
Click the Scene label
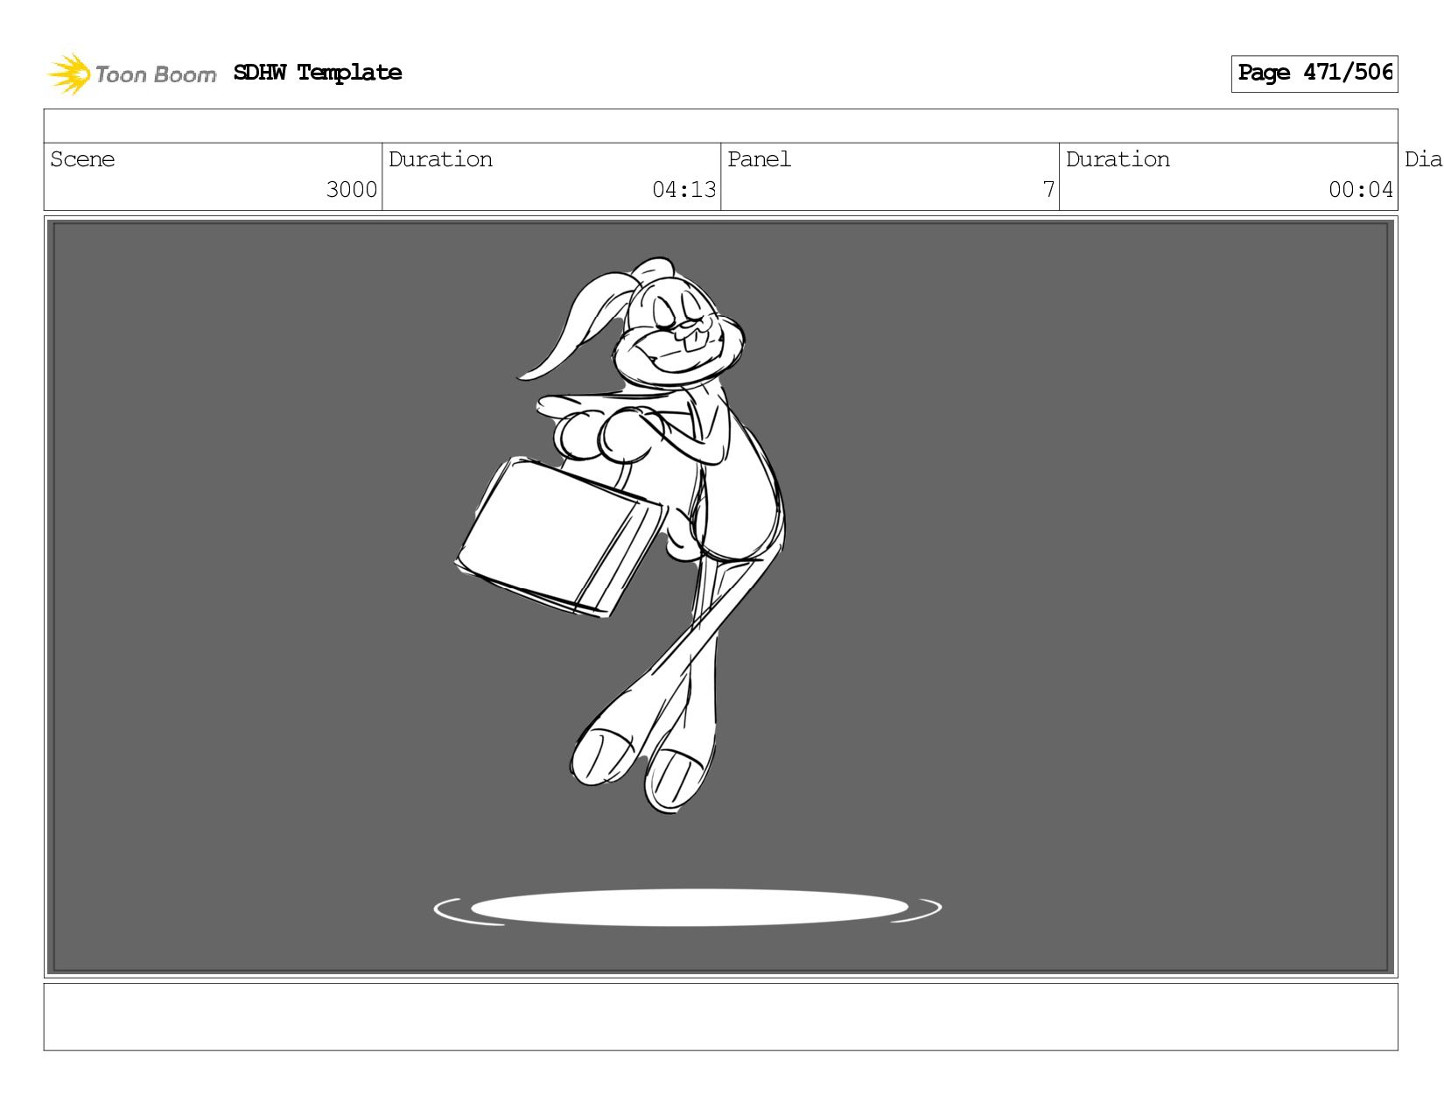(82, 159)
